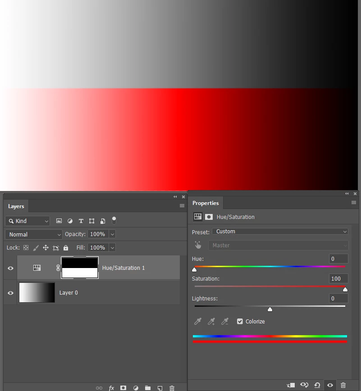Image resolution: width=361 pixels, height=391 pixels.
Task: Lock artboard nesting icon
Action: (55, 248)
